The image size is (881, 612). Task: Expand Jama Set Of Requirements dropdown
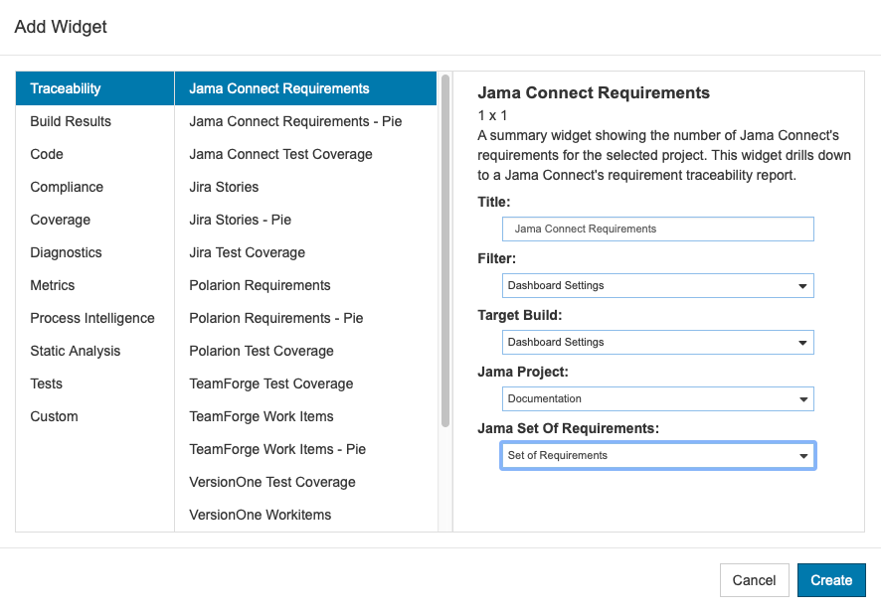click(x=657, y=455)
